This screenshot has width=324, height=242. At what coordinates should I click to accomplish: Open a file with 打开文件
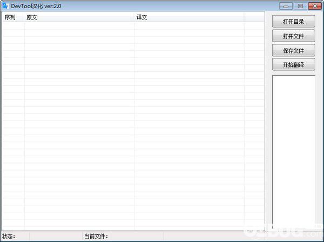293,36
